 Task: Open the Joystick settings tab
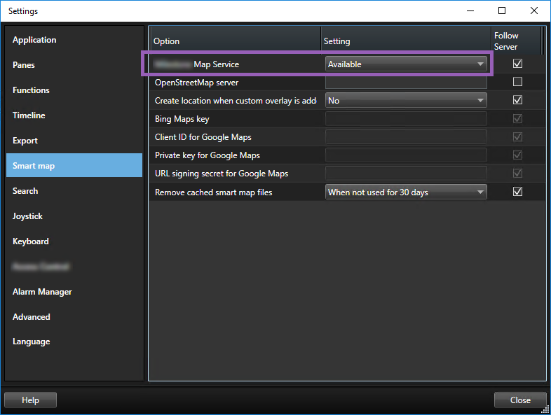pos(27,216)
